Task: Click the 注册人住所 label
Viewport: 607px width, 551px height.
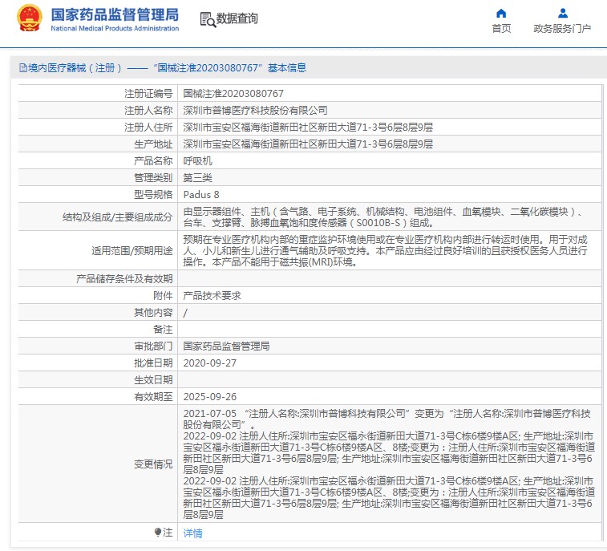Action: (148, 127)
